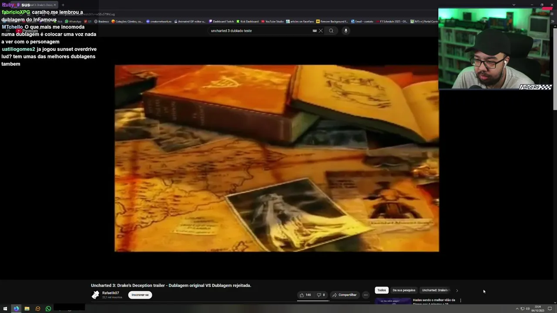Open the Windows Start menu

5,309
